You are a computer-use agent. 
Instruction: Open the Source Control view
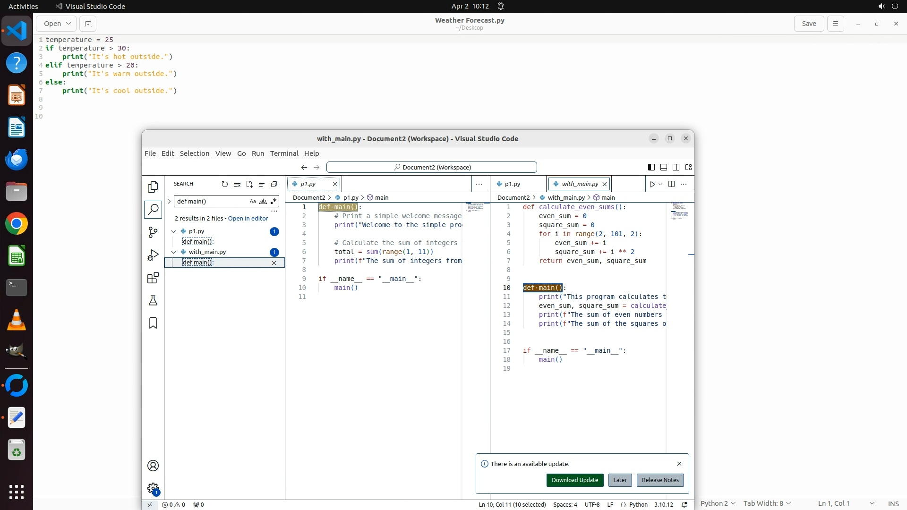(153, 232)
